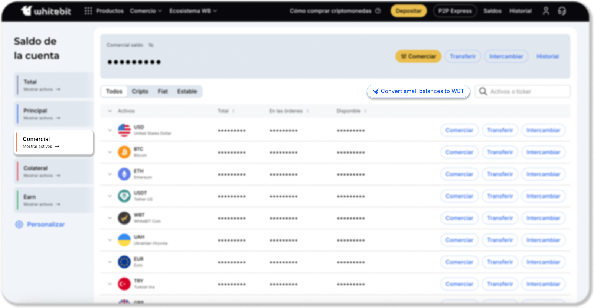Image resolution: width=594 pixels, height=308 pixels.
Task: Click the support headset icon
Action: (x=562, y=11)
